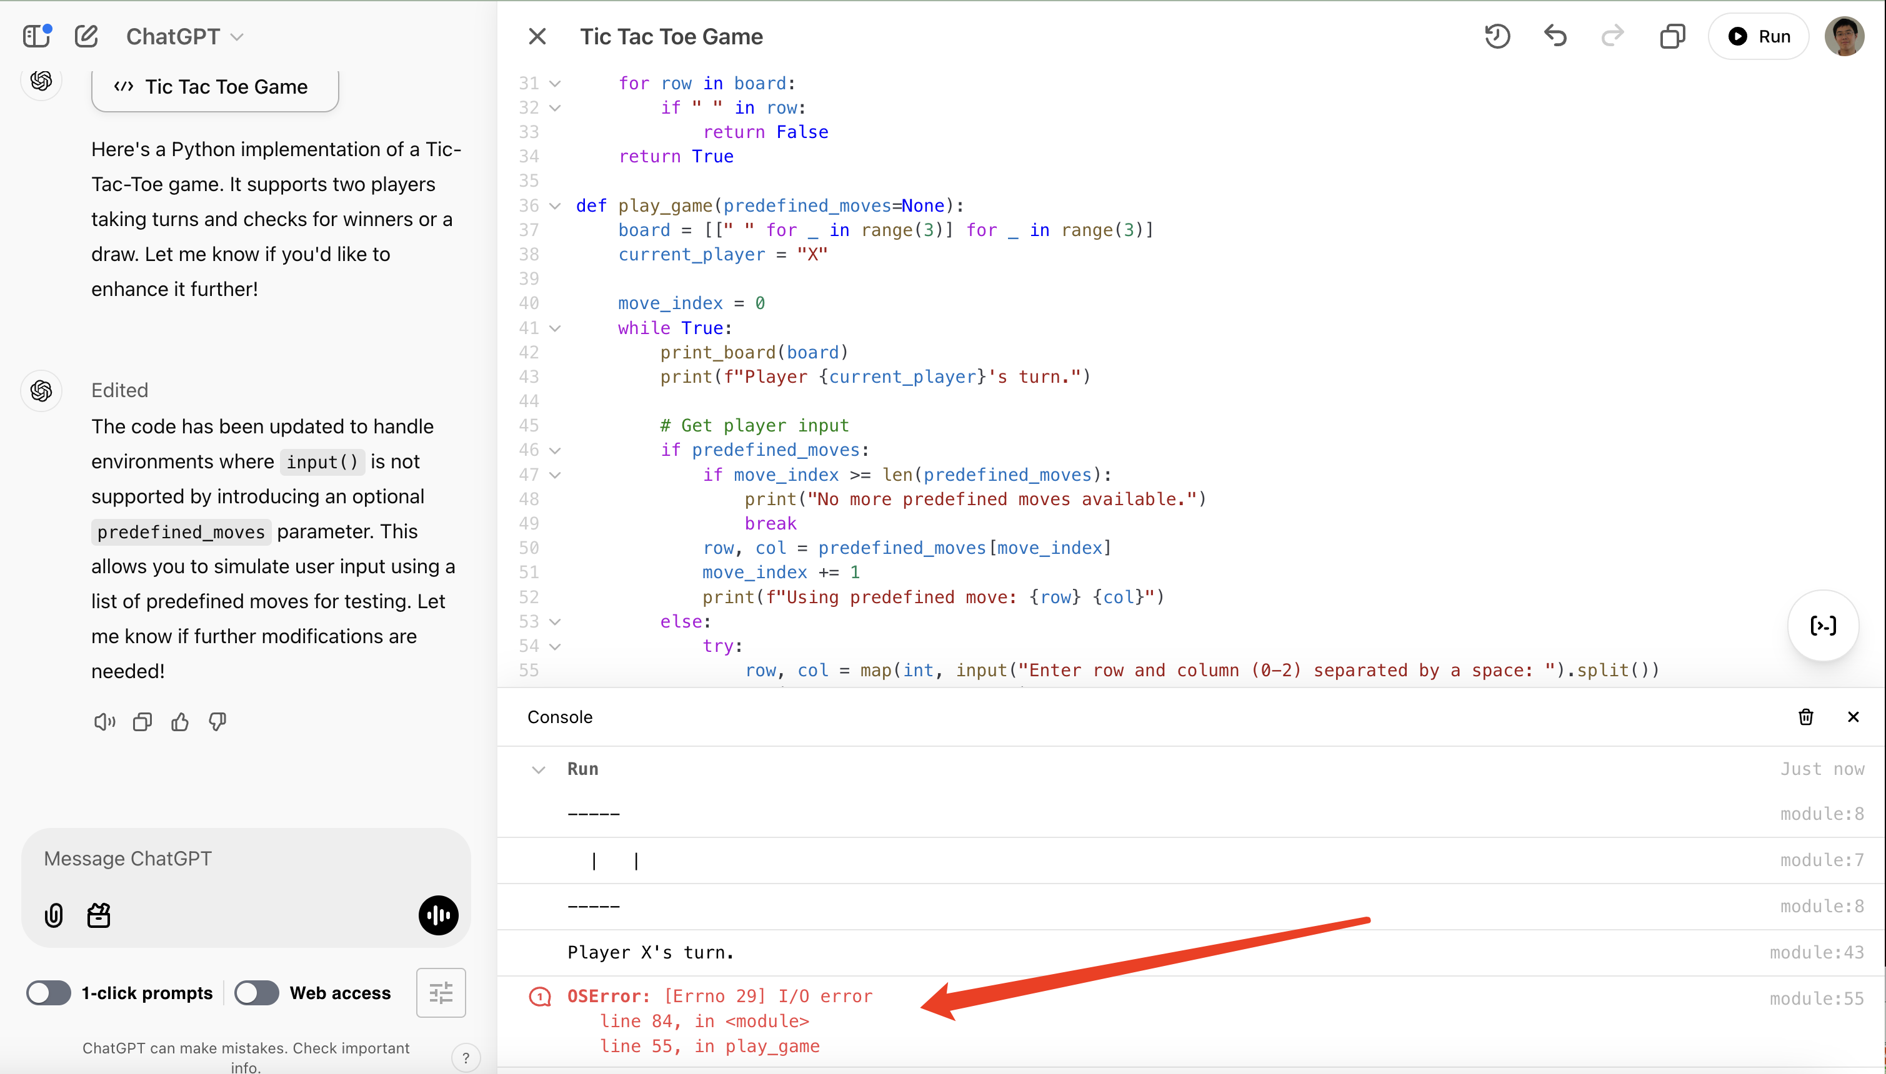Fold the play_game function at line 36

click(555, 206)
